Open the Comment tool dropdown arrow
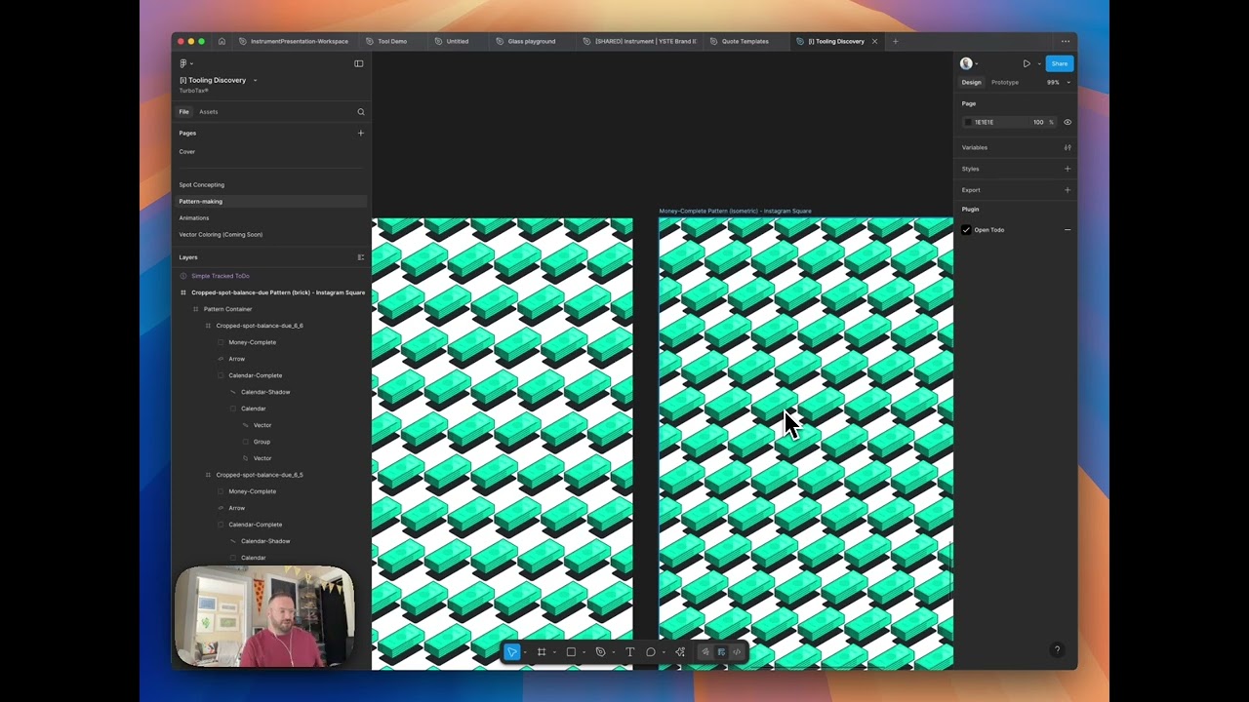 [663, 652]
